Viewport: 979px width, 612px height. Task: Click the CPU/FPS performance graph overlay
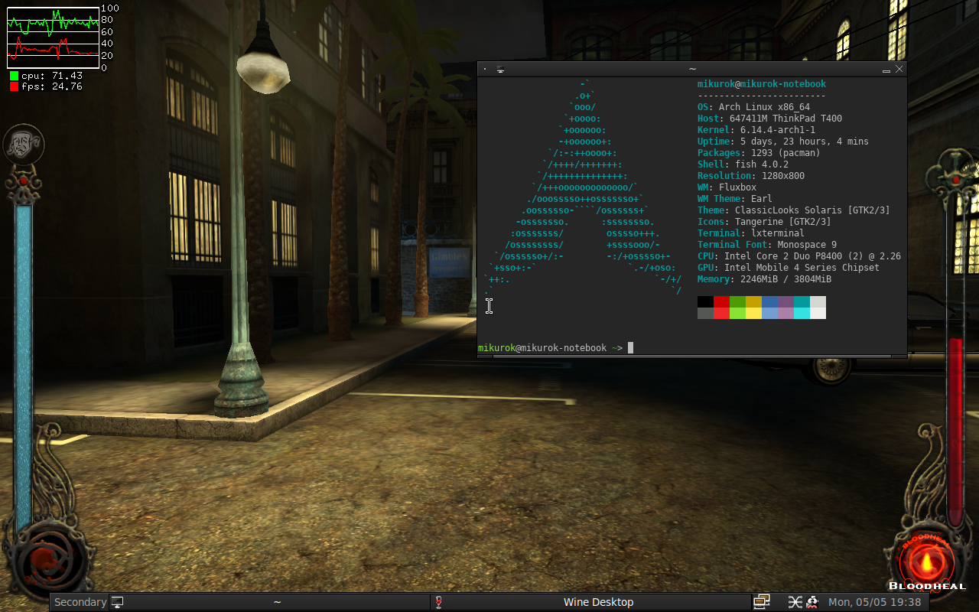tap(53, 37)
